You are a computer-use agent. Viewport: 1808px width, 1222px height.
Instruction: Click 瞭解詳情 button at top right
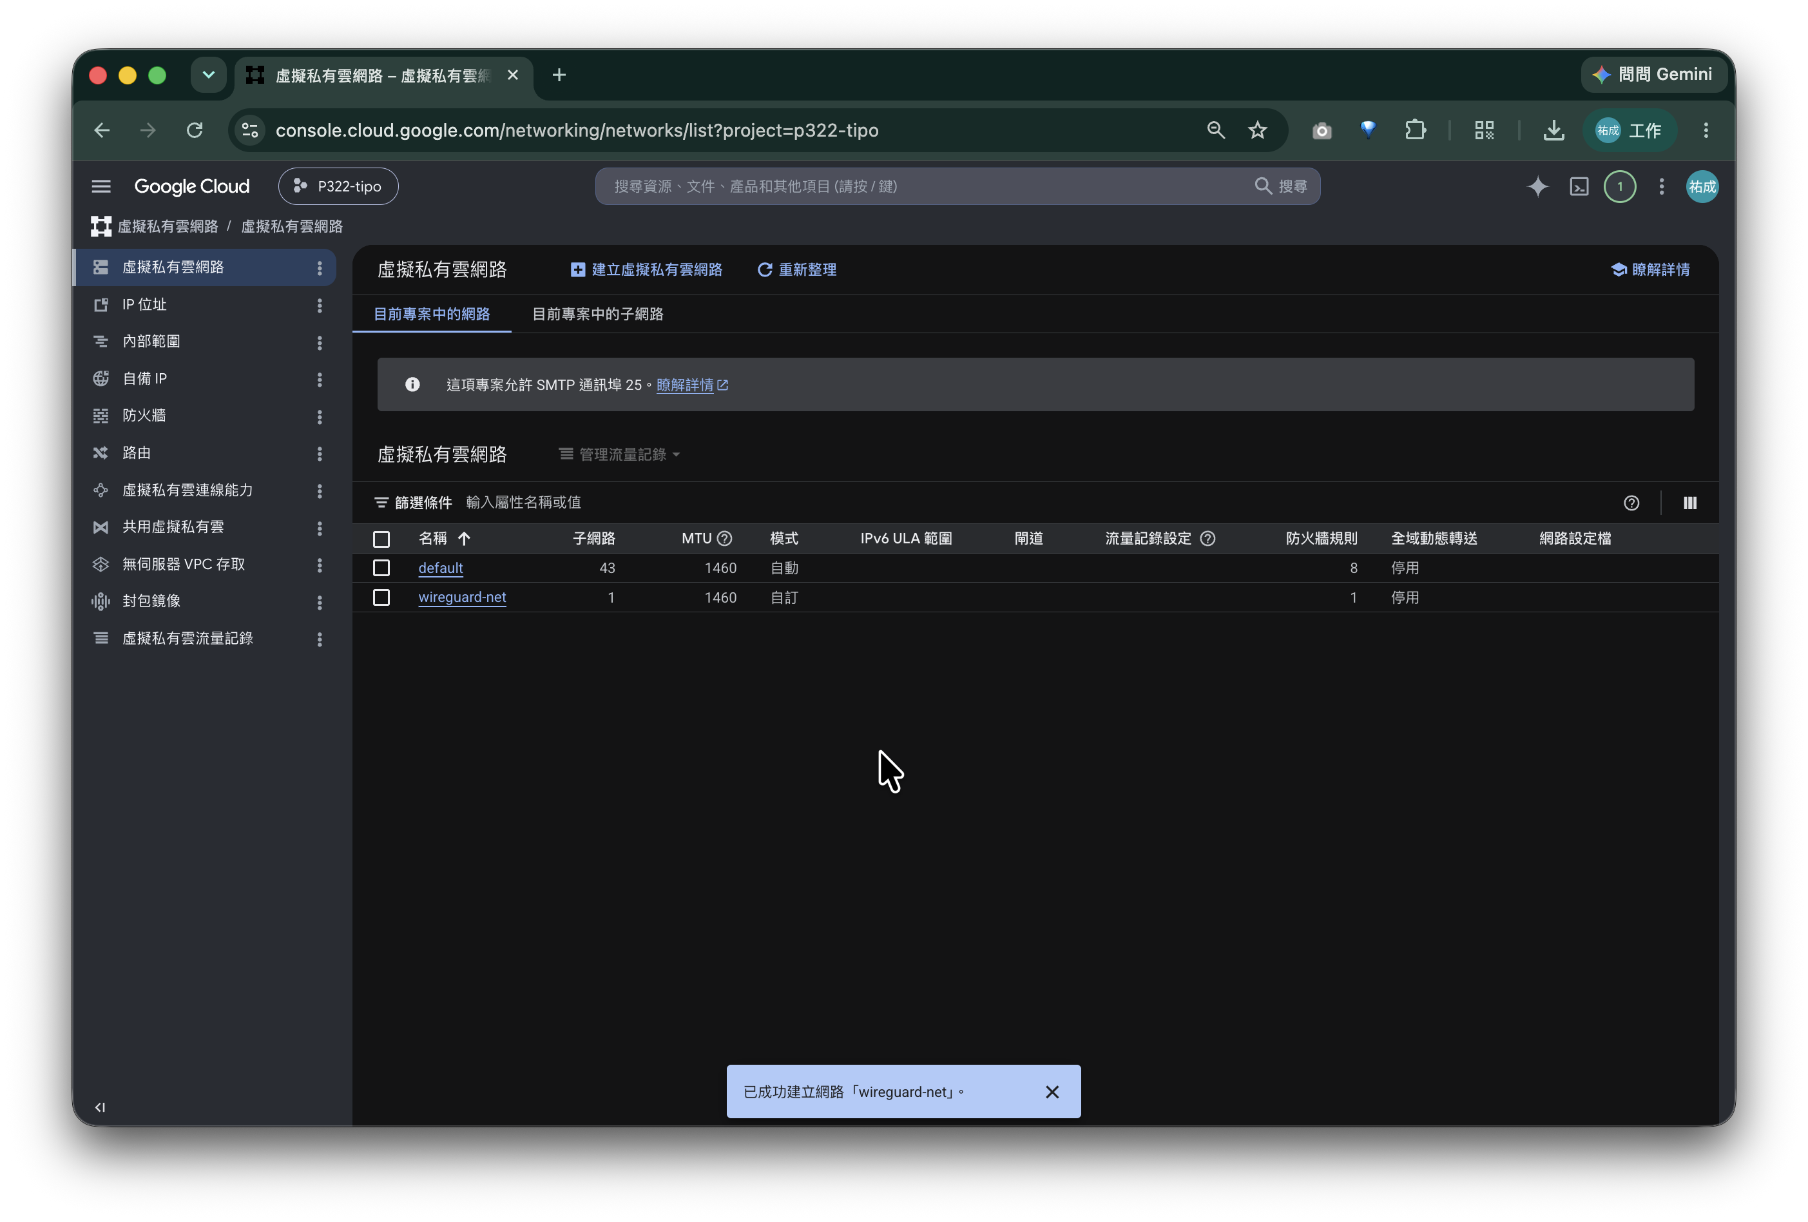coord(1649,269)
